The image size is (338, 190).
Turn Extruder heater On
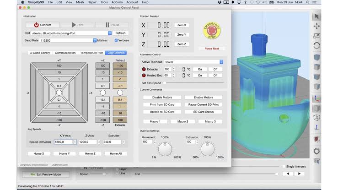pos(200,69)
